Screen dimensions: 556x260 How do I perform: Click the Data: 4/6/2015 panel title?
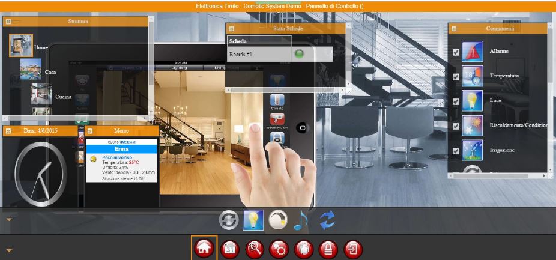(x=40, y=131)
